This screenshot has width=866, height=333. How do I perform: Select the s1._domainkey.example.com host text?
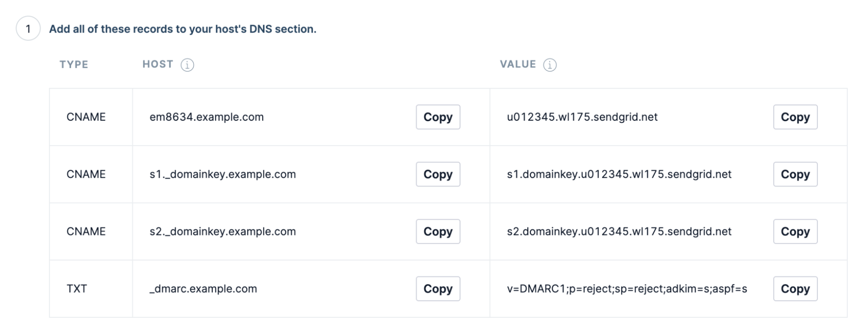(223, 174)
